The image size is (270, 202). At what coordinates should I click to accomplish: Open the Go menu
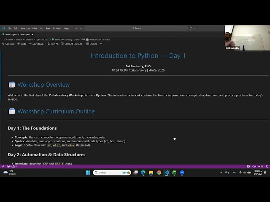point(41,28)
